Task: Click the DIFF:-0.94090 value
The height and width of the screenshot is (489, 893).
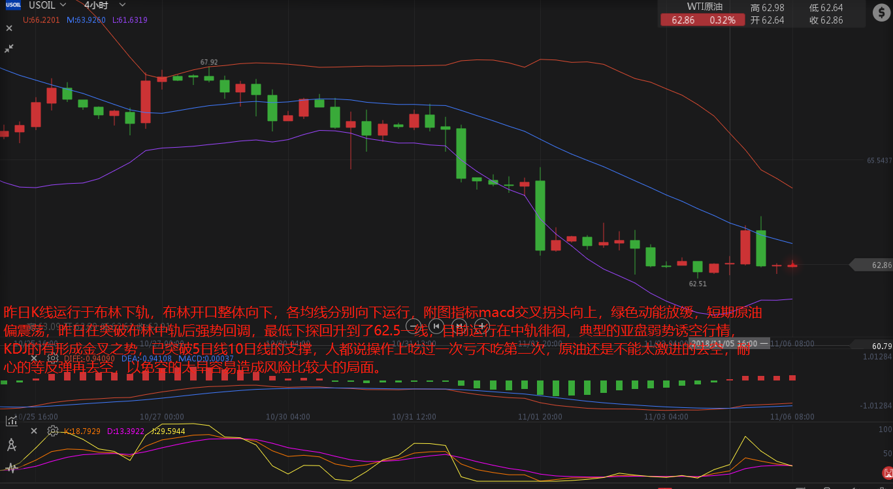Action: pos(89,358)
